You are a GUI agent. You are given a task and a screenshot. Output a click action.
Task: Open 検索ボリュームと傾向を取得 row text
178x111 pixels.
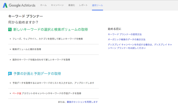27,49
